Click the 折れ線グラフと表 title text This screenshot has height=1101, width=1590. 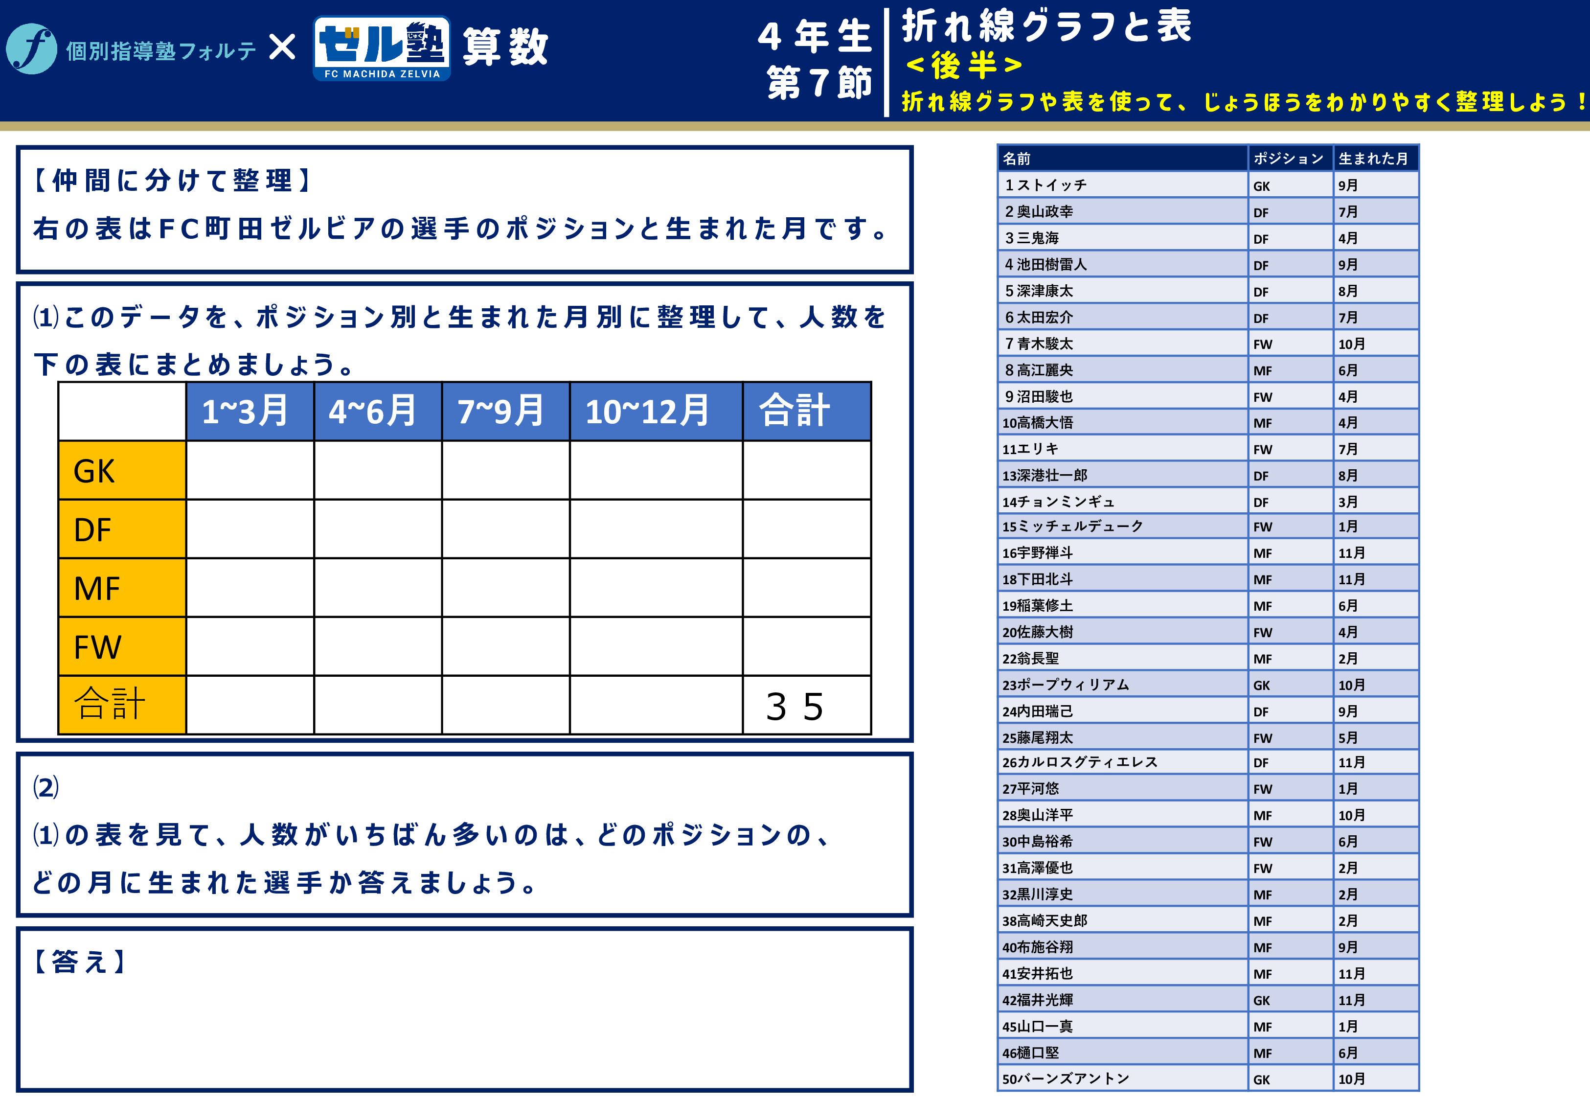(x=1046, y=26)
